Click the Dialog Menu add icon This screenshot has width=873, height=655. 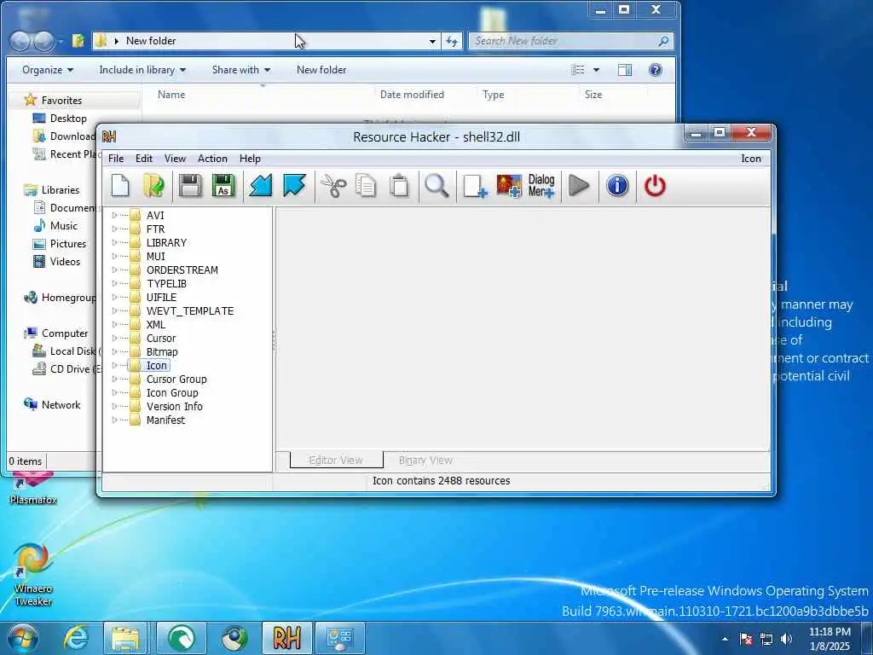click(541, 186)
